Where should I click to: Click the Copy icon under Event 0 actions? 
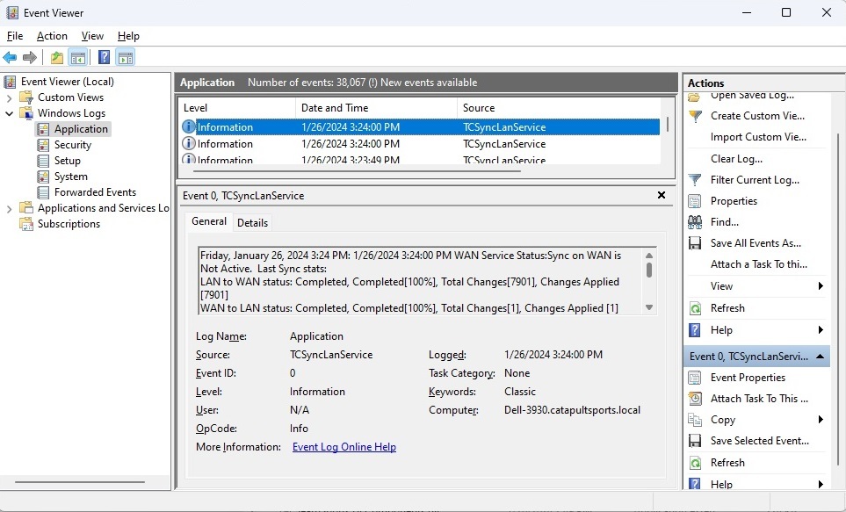pyautogui.click(x=696, y=419)
